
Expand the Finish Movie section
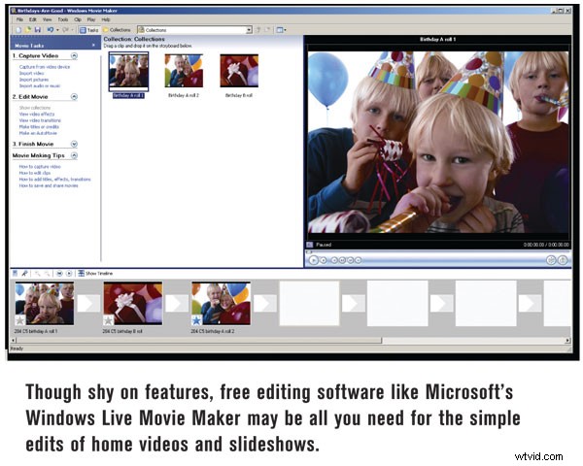(74, 144)
